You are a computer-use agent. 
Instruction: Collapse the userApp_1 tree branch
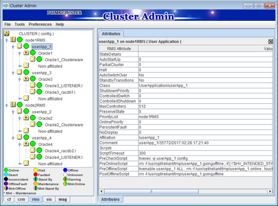(13, 47)
